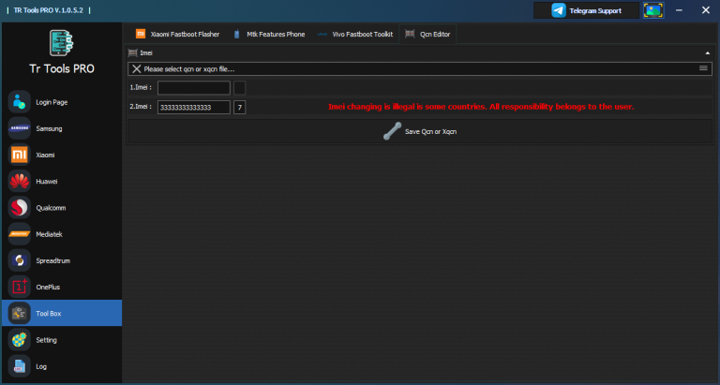Image resolution: width=720 pixels, height=385 pixels.
Task: Click the Vivo logo tab icon
Action: pos(322,34)
